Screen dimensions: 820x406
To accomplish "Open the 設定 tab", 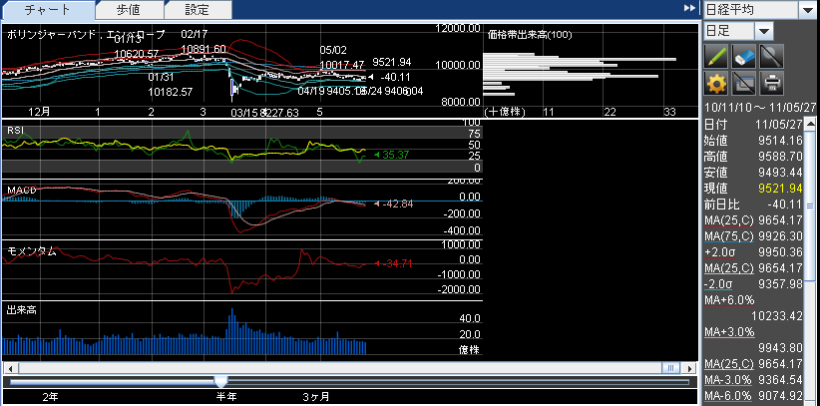I will point(198,10).
